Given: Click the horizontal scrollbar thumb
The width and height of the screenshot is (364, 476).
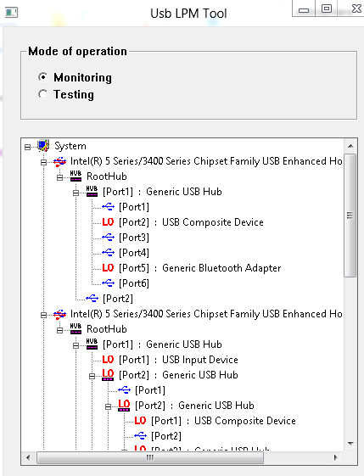Looking at the screenshot, I should 150,457.
